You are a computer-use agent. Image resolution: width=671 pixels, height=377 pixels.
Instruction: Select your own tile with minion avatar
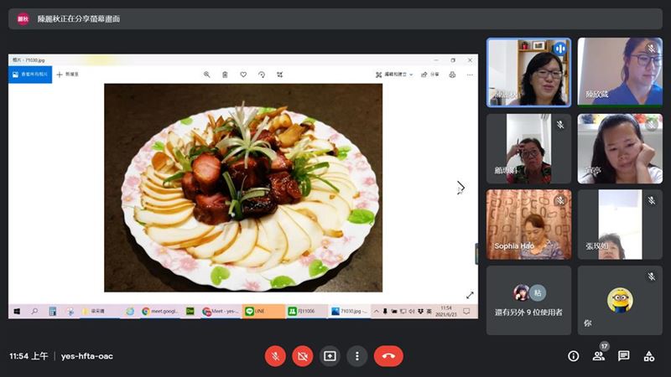[x=620, y=301]
